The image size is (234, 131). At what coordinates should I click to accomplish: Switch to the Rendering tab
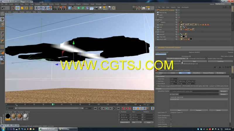tap(220, 73)
